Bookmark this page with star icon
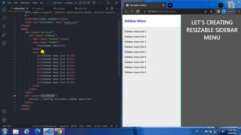The height and width of the screenshot is (135, 241). click(211, 11)
